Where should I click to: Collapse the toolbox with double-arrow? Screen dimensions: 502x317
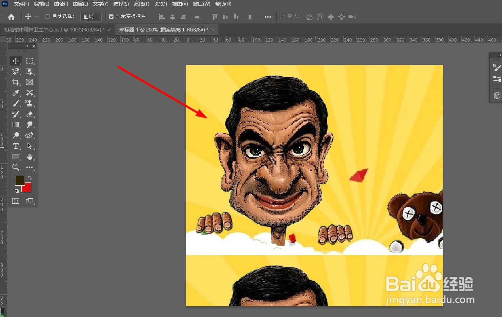point(27,46)
